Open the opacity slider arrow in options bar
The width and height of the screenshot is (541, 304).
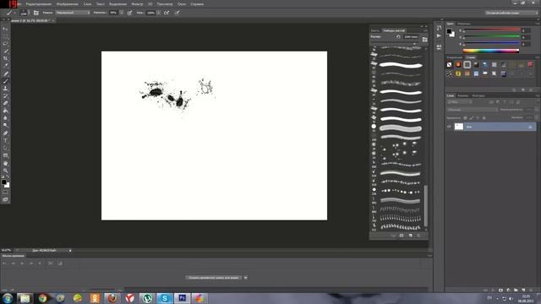[122, 13]
